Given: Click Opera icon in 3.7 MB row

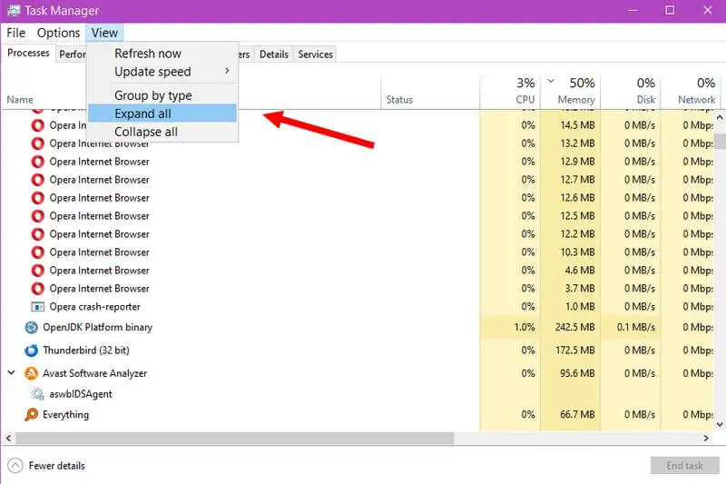Looking at the screenshot, I should [37, 289].
